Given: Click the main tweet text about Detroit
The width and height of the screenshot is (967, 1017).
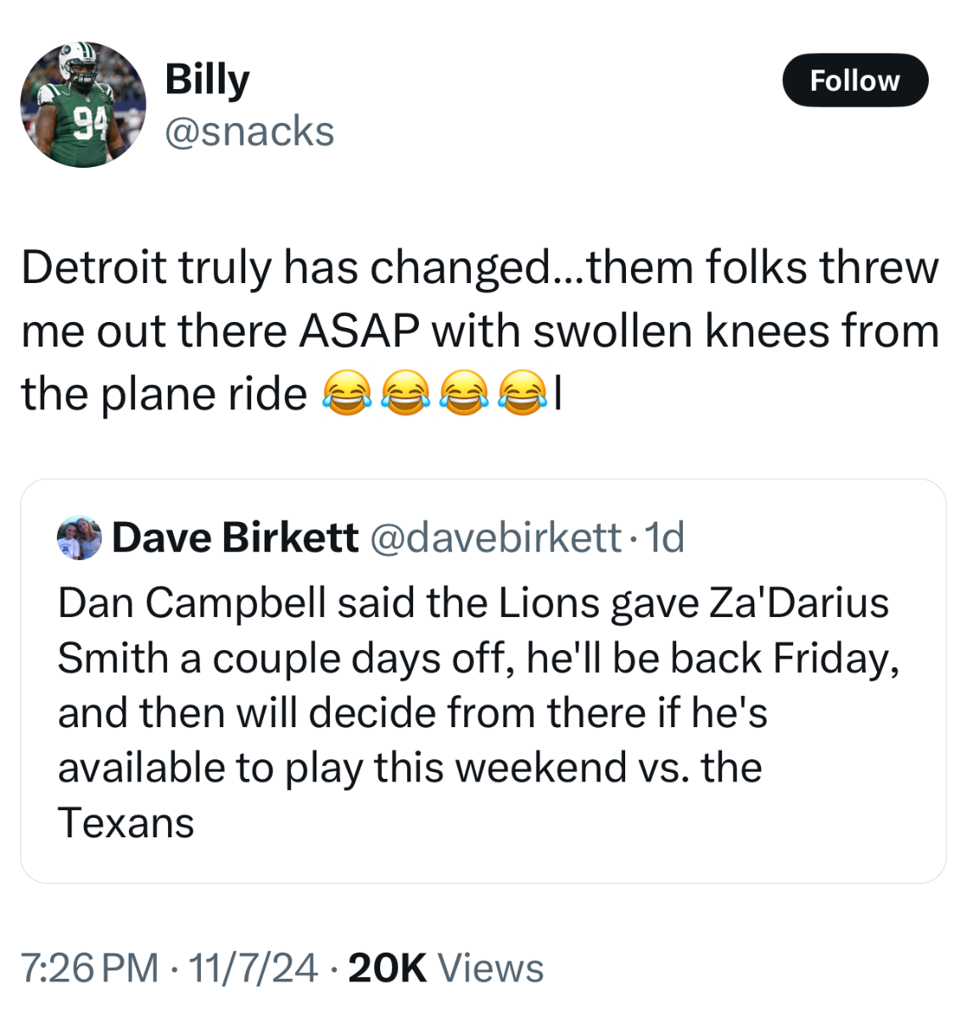Looking at the screenshot, I should pyautogui.click(x=479, y=331).
